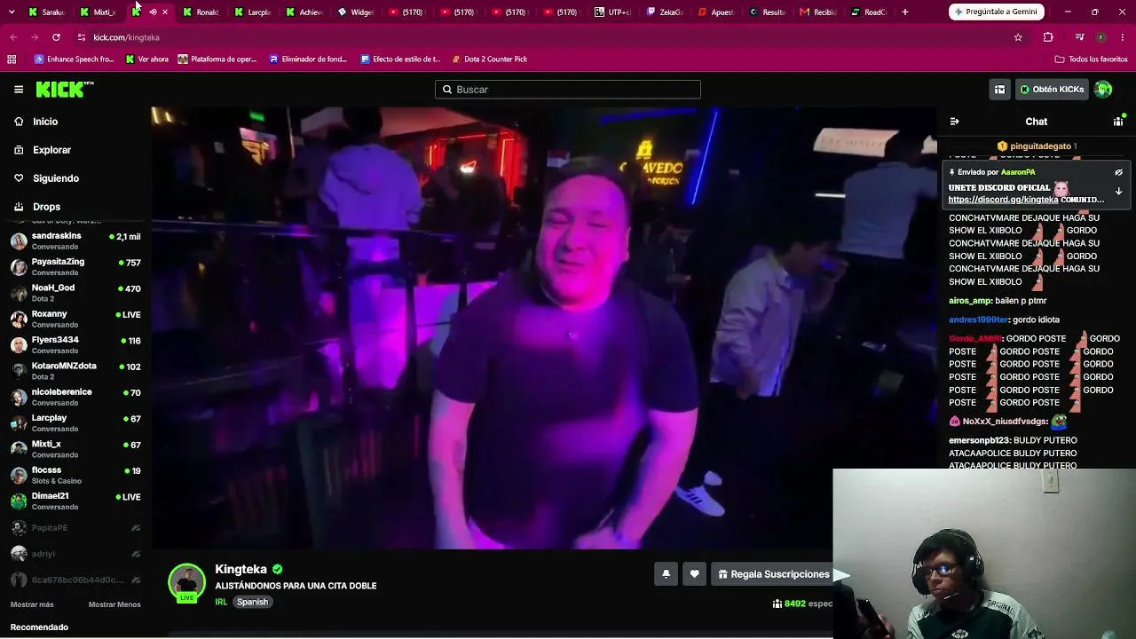Open the user profile avatar menu
This screenshot has height=639, width=1136.
1103,90
